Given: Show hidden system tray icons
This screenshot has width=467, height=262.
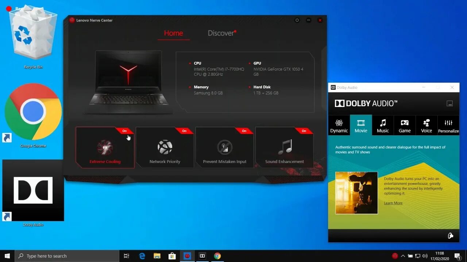Looking at the screenshot, I should [x=403, y=256].
